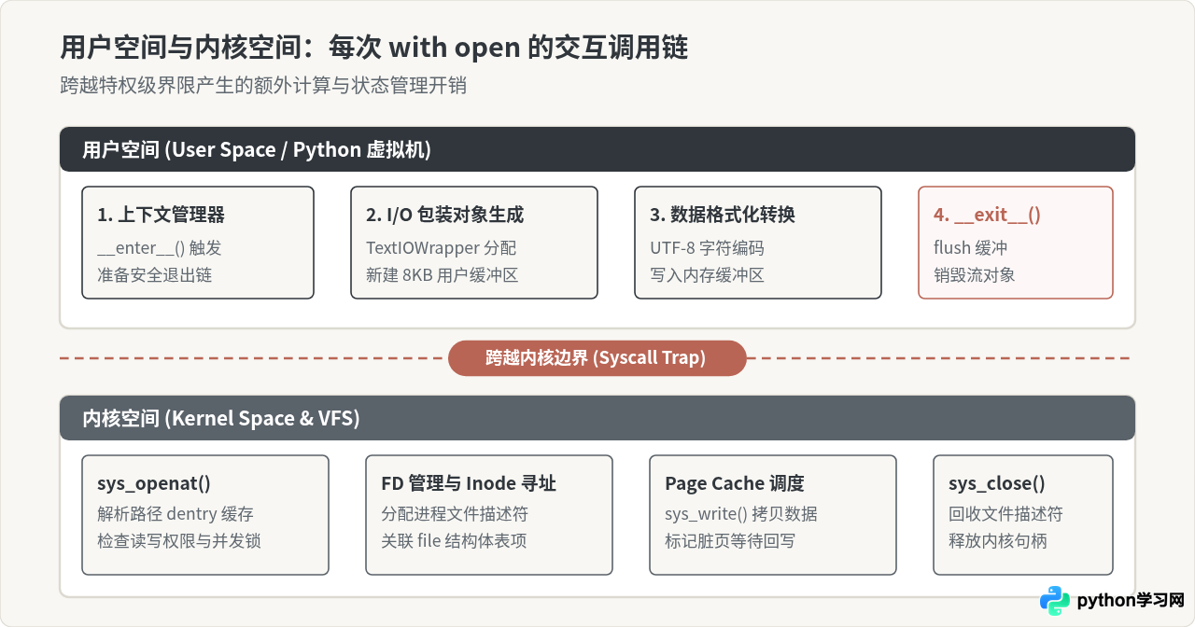Click the line __enter__() 触发
Viewport: 1195px width, 627px height.
(x=160, y=248)
